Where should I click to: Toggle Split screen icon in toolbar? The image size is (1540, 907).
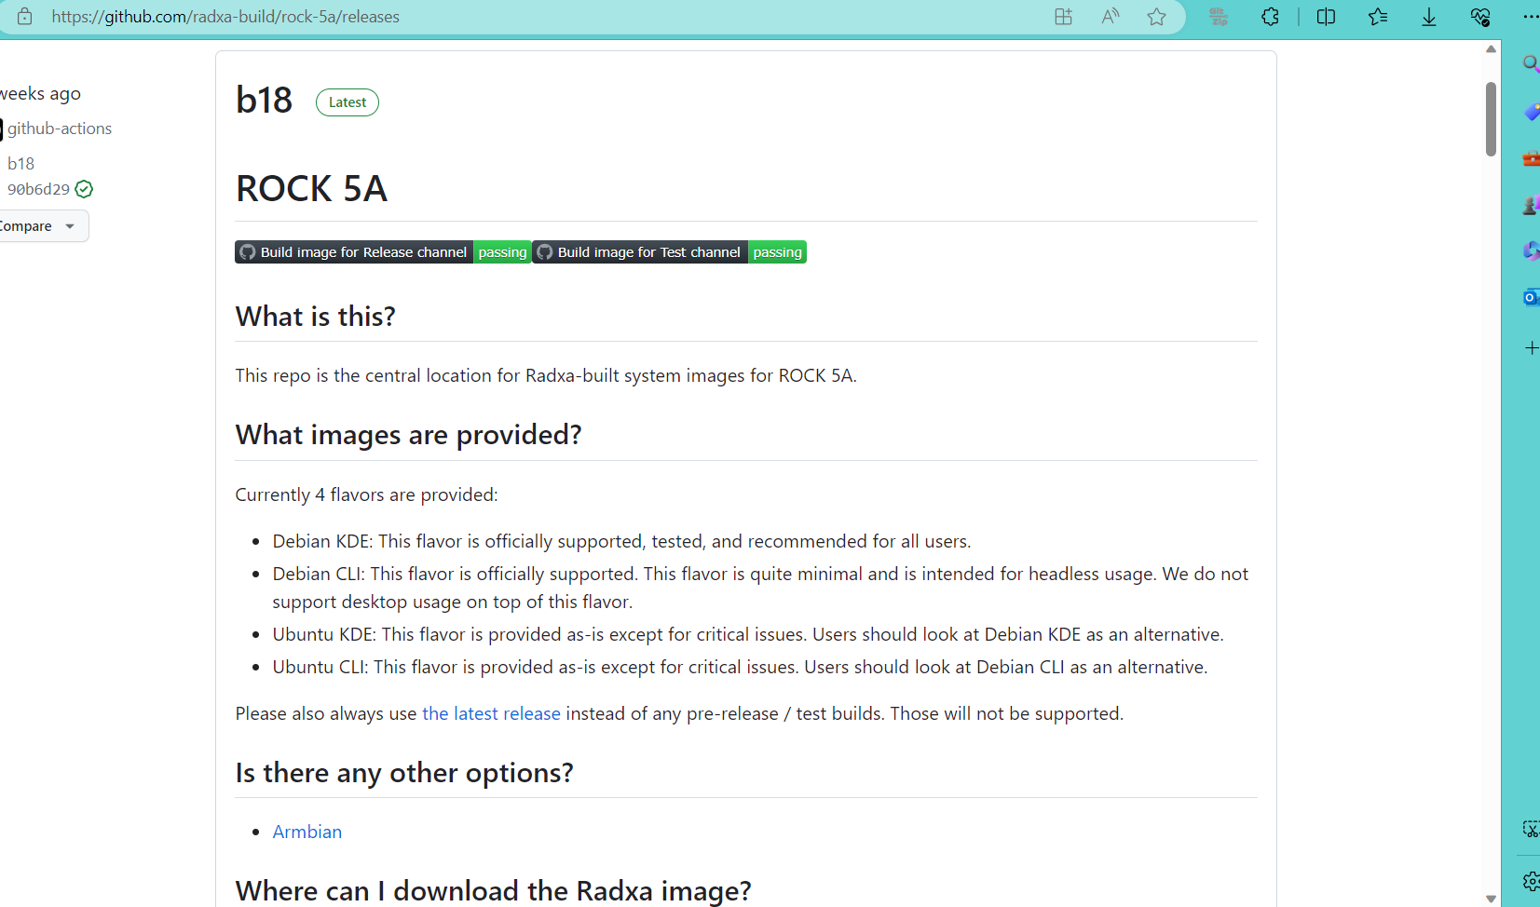pos(1326,17)
